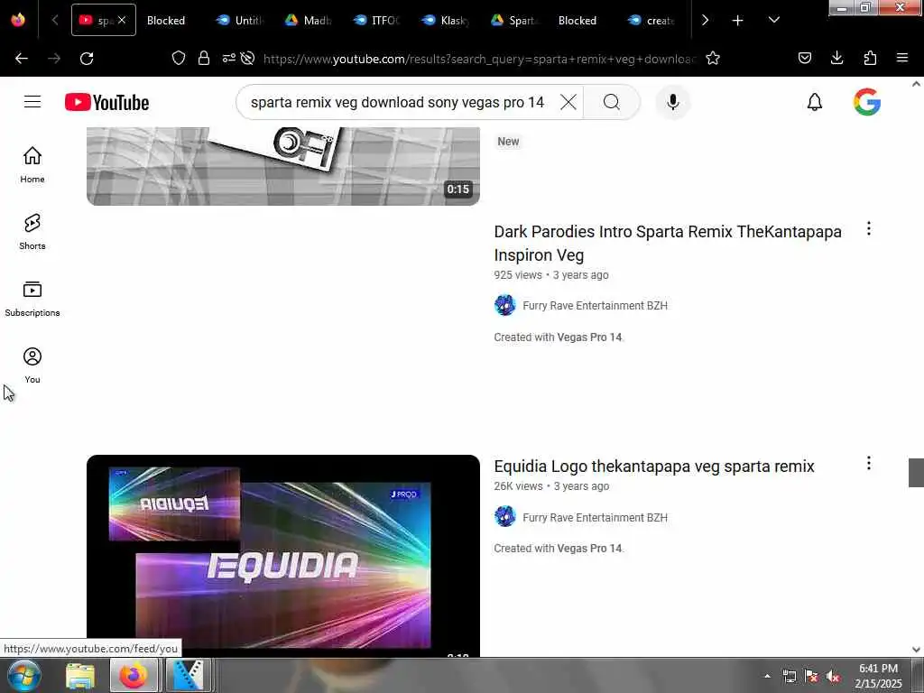The image size is (924, 693).
Task: View site security info via the padlock icon
Action: coord(204,58)
